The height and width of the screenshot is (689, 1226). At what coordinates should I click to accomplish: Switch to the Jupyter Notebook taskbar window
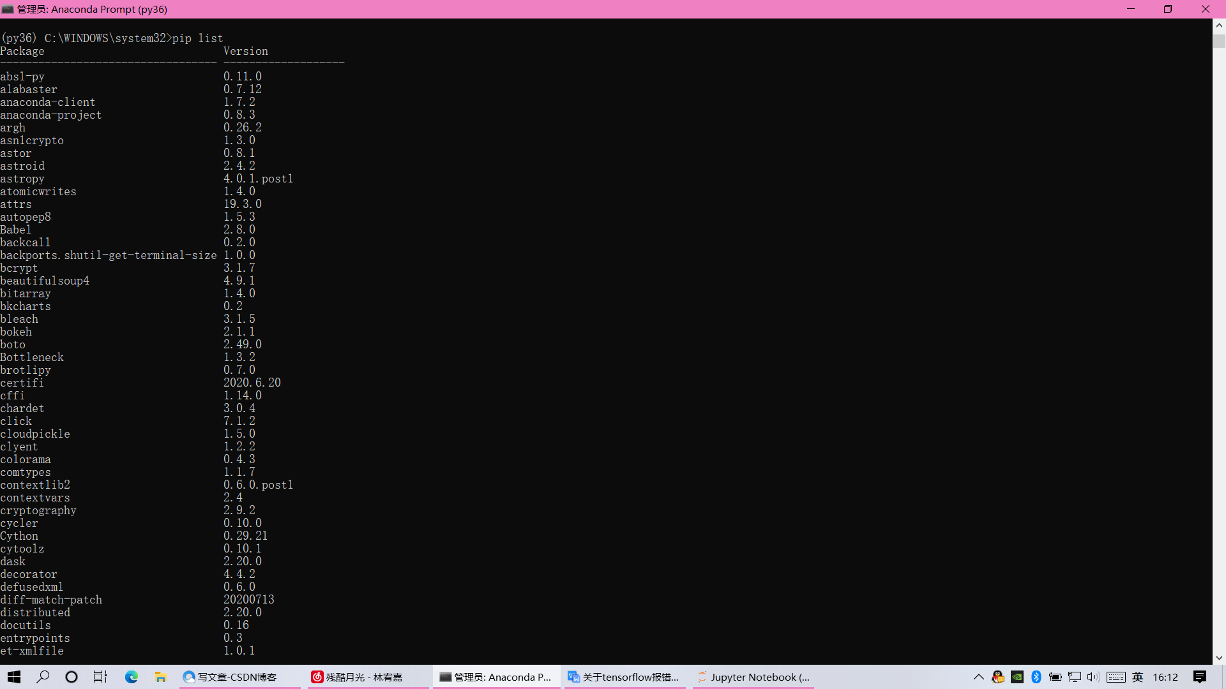(753, 677)
